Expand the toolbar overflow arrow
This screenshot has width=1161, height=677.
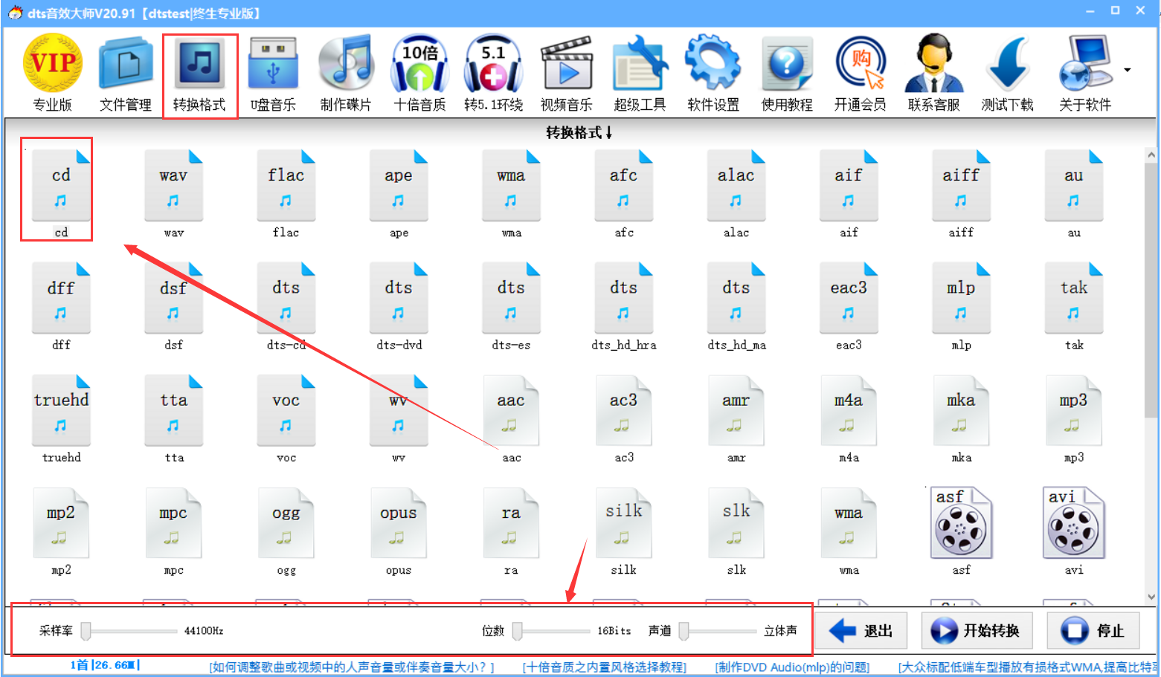click(1128, 70)
